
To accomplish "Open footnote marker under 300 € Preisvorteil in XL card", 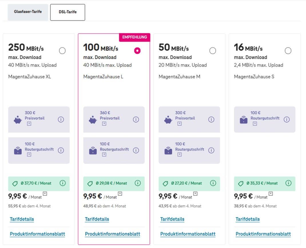I will [29, 124].
